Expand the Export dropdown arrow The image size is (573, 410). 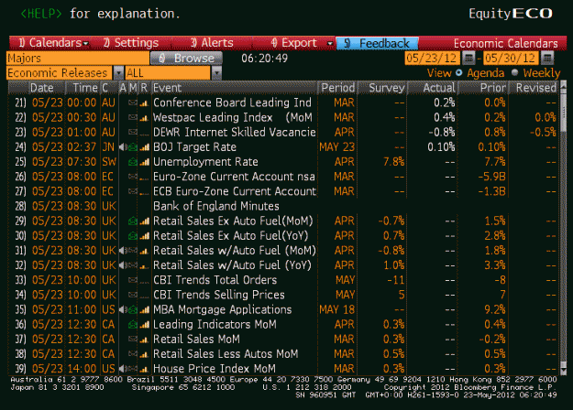point(330,43)
